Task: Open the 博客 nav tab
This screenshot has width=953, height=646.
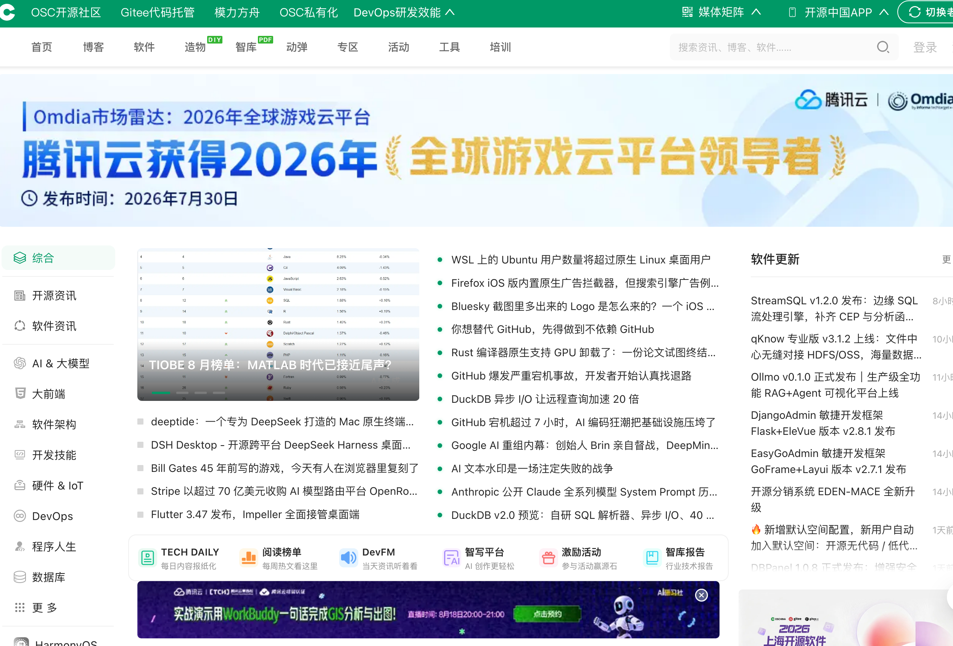Action: [x=93, y=47]
